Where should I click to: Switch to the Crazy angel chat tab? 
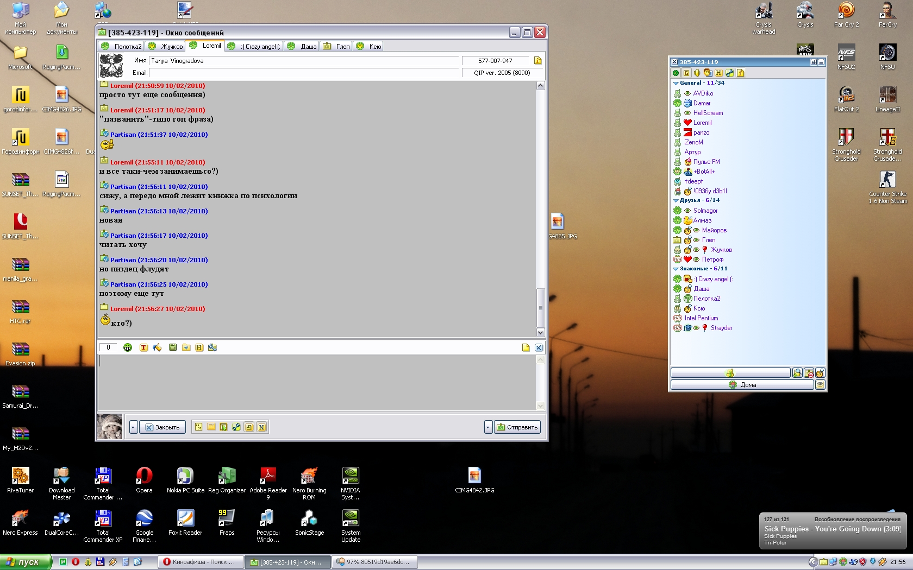point(254,47)
